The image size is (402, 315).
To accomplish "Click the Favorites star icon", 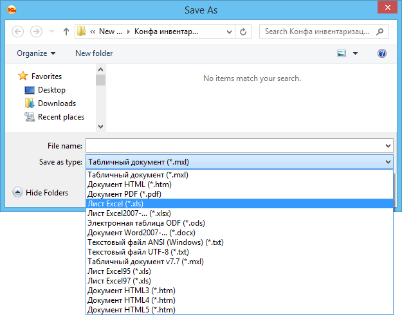I will (x=23, y=76).
